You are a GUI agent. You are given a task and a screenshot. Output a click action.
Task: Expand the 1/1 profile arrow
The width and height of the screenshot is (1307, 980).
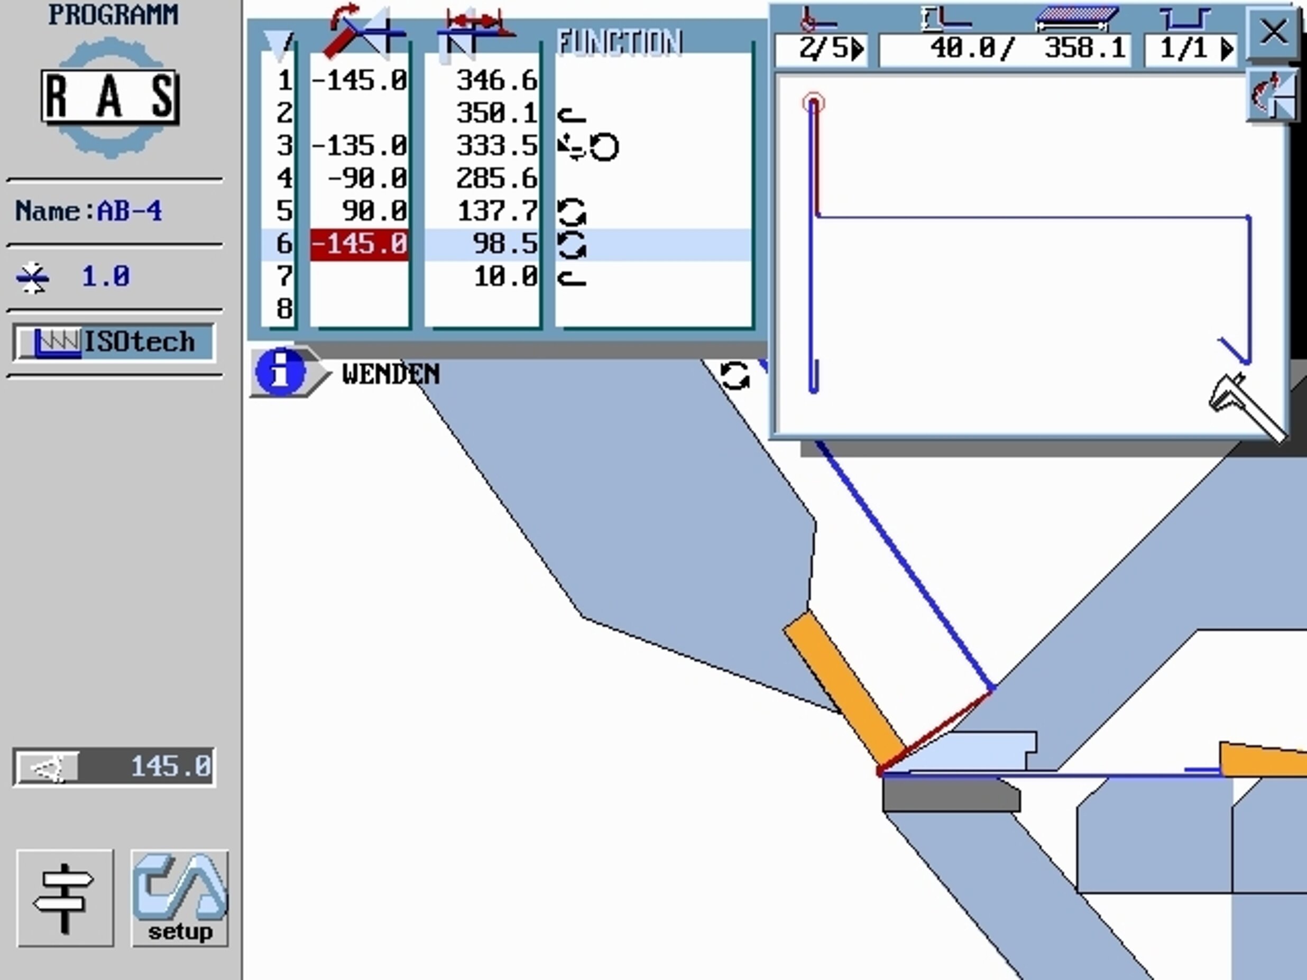1227,49
